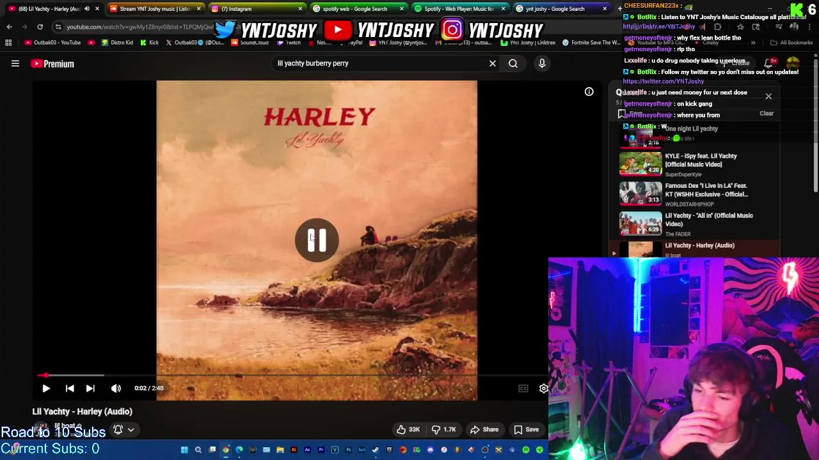Launch Adobe After Effects from the taskbar

(307, 450)
